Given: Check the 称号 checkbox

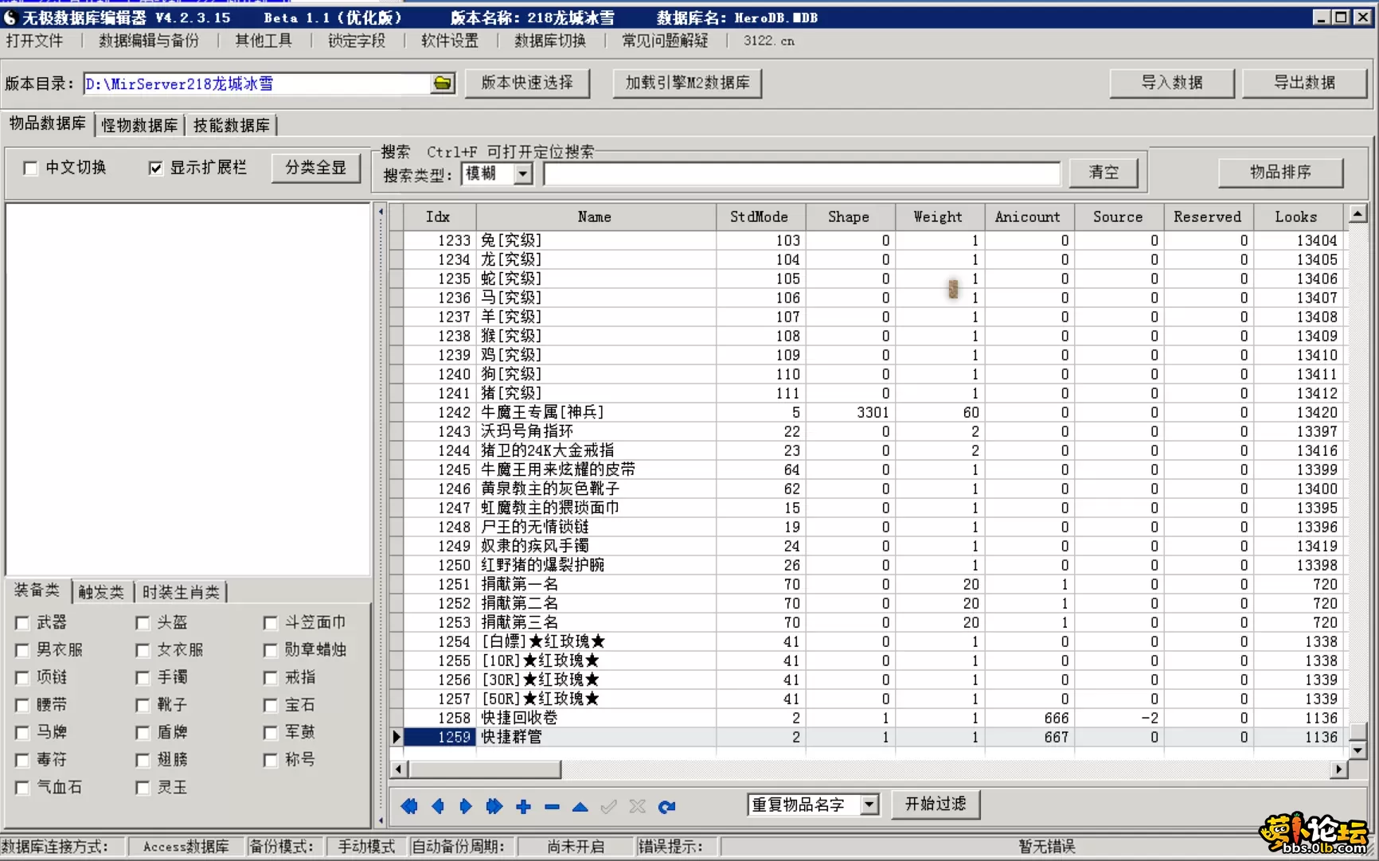Looking at the screenshot, I should (x=271, y=760).
